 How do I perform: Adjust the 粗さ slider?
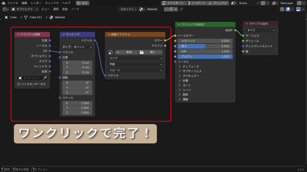(205, 46)
